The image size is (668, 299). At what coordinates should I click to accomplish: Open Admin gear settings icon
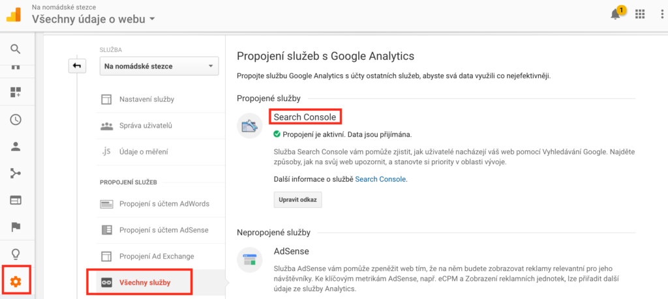16,281
